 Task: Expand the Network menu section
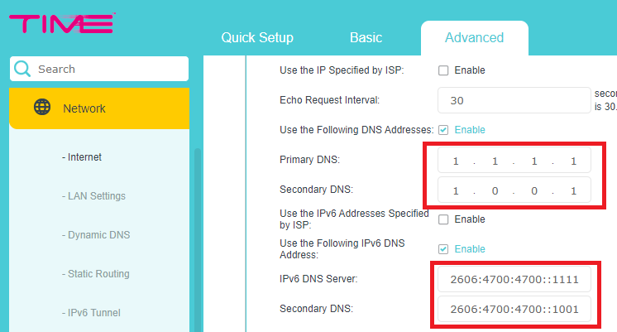click(x=99, y=108)
